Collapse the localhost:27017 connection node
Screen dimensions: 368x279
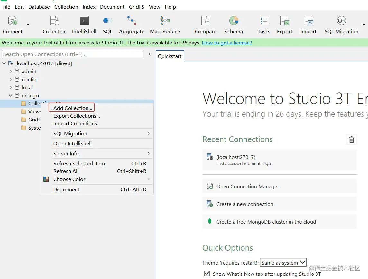pyautogui.click(x=4, y=63)
